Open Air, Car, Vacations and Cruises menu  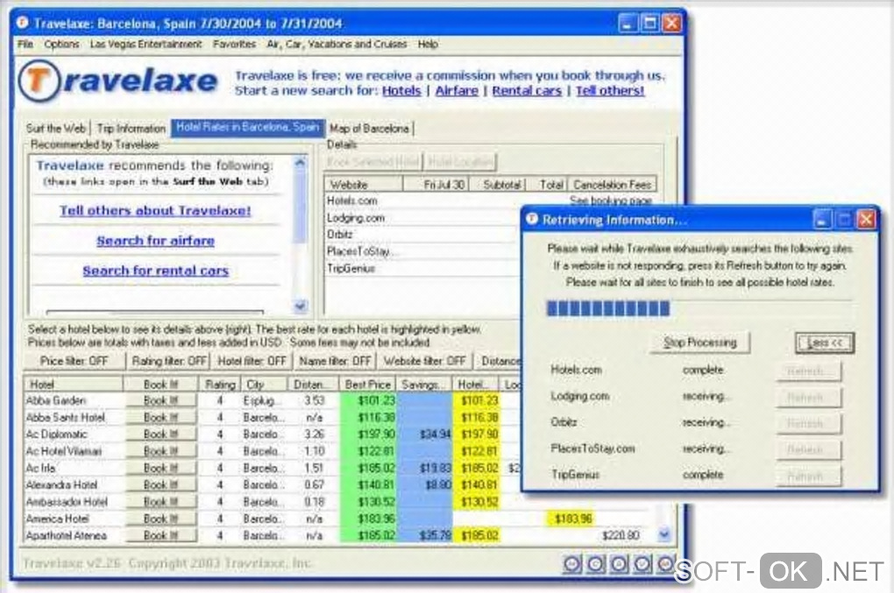click(x=337, y=44)
